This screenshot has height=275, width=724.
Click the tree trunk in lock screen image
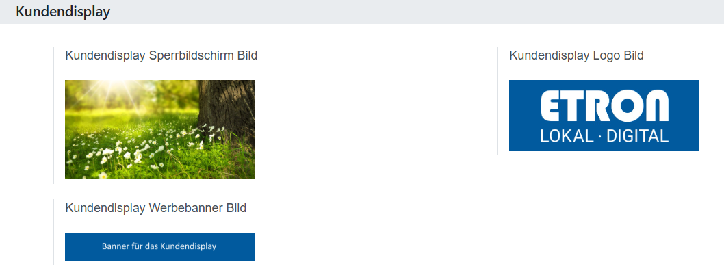(229, 108)
